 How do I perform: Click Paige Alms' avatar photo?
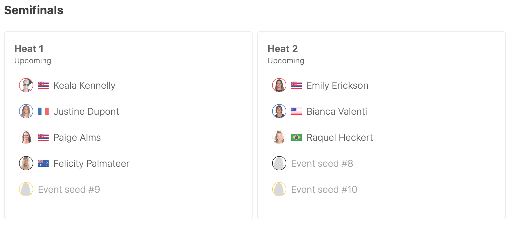pos(26,137)
